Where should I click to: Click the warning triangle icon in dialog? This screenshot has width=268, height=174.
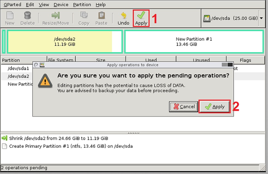[45, 81]
